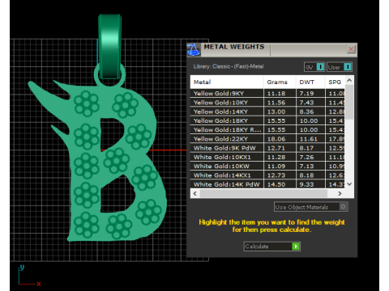Click the DWT column header
This screenshot has width=389, height=291.
pyautogui.click(x=310, y=82)
